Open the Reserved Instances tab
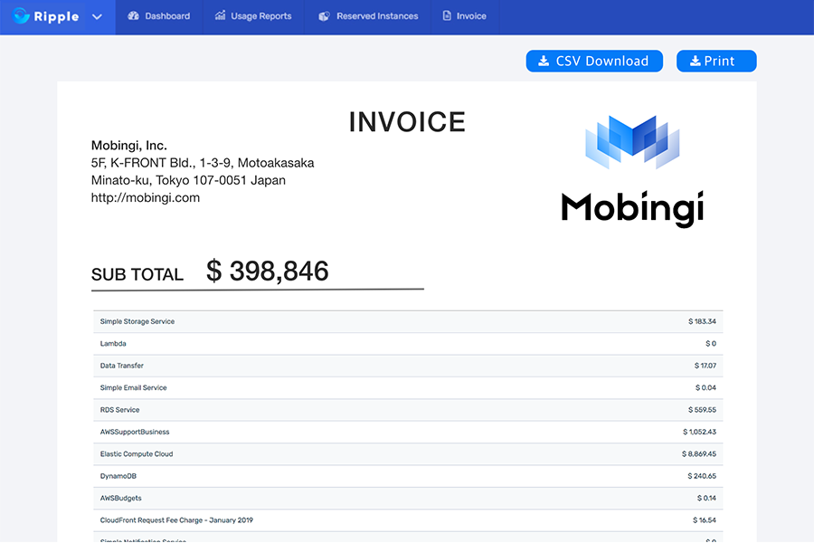The width and height of the screenshot is (814, 543). click(368, 16)
